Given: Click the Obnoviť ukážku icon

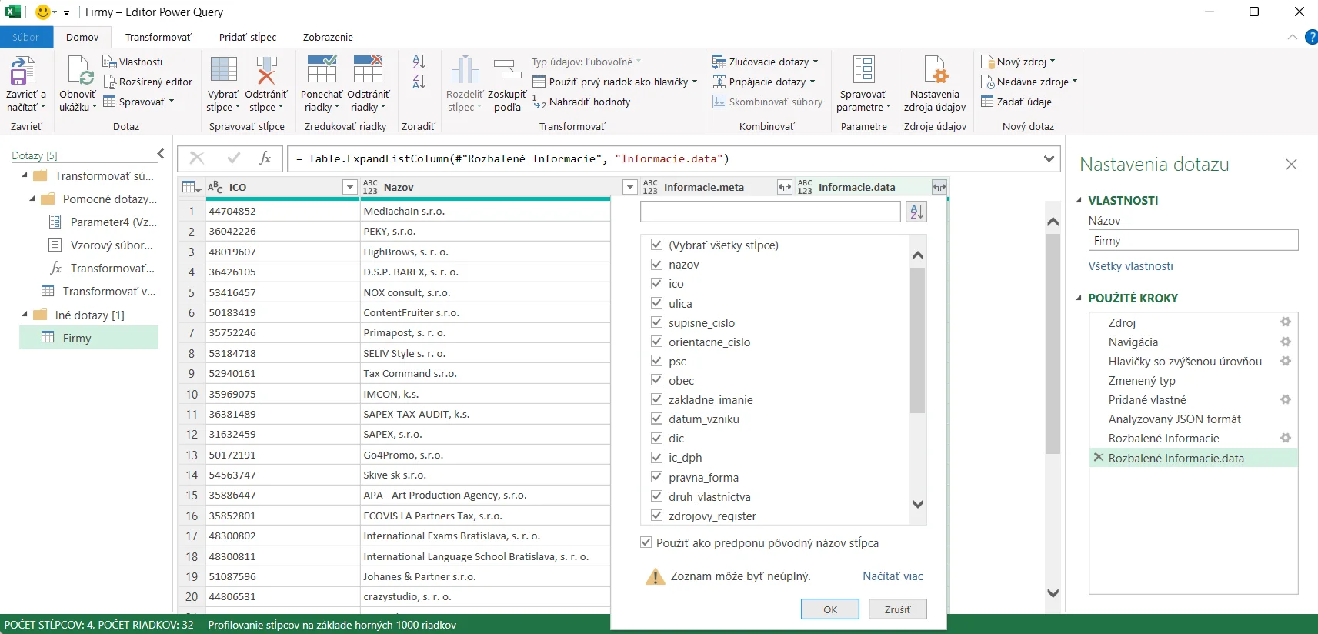Looking at the screenshot, I should tap(79, 71).
